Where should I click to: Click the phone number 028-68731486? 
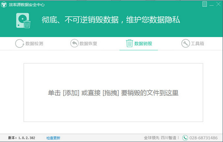203,138
